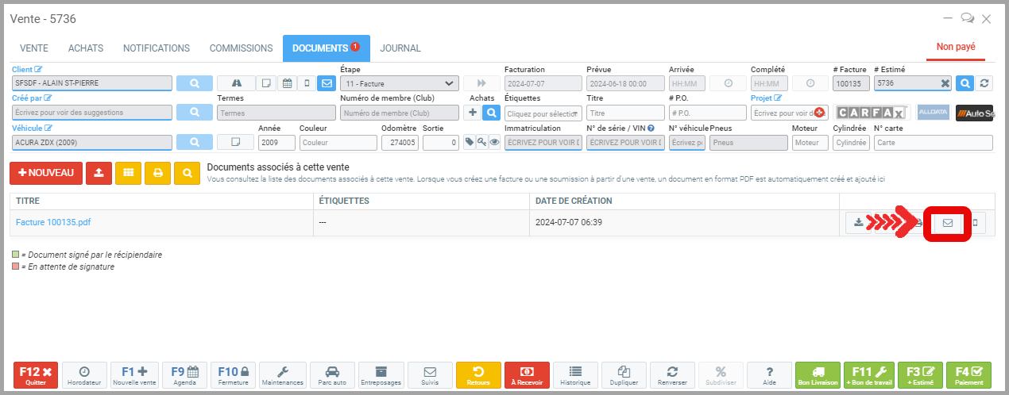Switch to the COMMISSIONS tab
The height and width of the screenshot is (395, 1009).
click(x=242, y=48)
